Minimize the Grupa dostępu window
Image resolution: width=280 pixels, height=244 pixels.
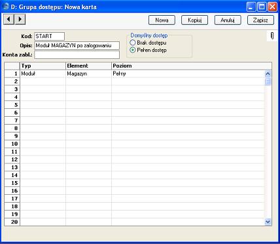pos(251,7)
